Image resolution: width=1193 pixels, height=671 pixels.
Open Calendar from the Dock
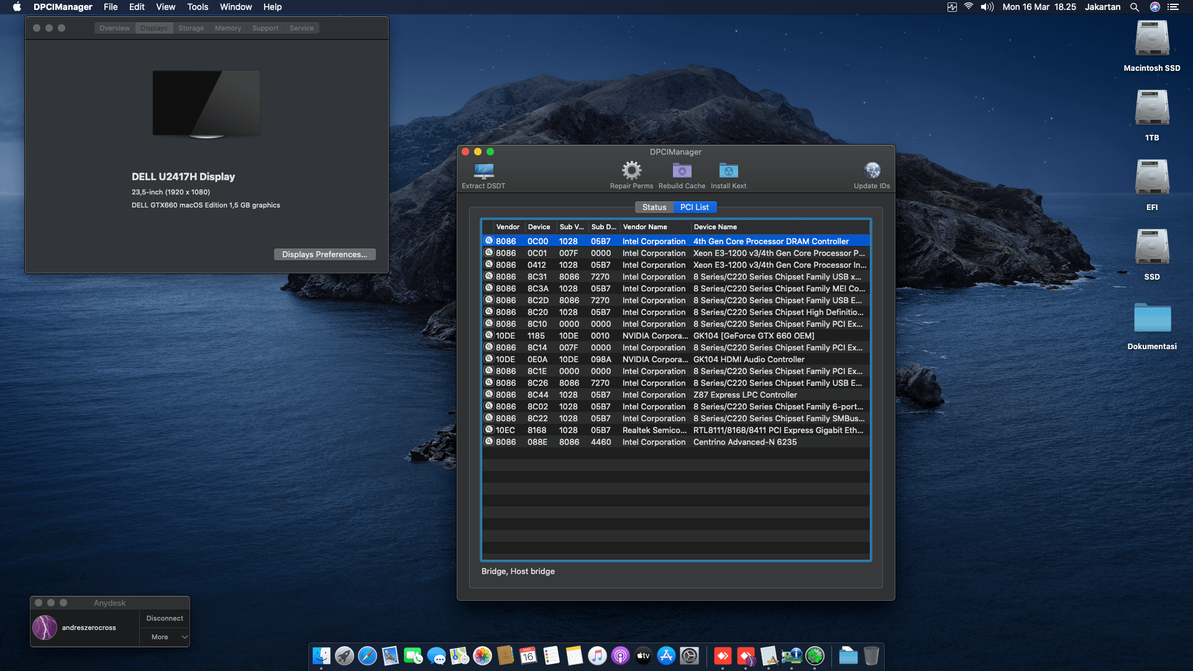[x=528, y=655]
